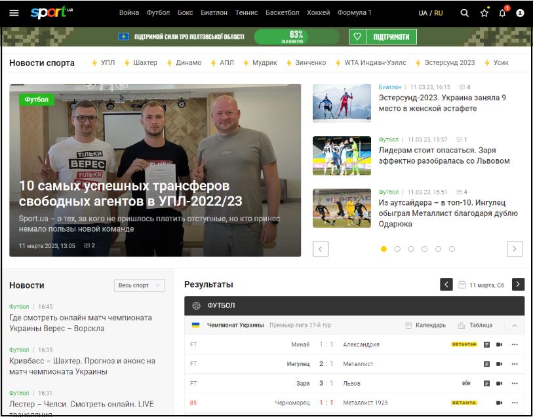
Task: Open Теннис menu item
Action: [247, 13]
